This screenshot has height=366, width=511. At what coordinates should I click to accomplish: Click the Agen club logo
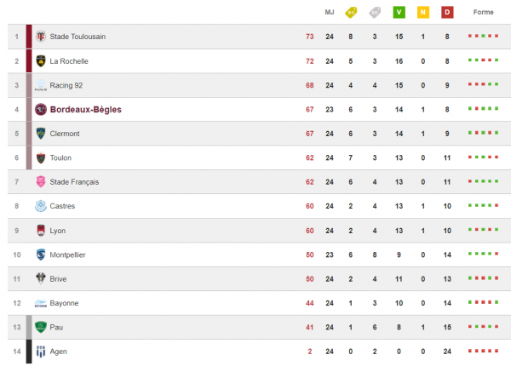[41, 352]
